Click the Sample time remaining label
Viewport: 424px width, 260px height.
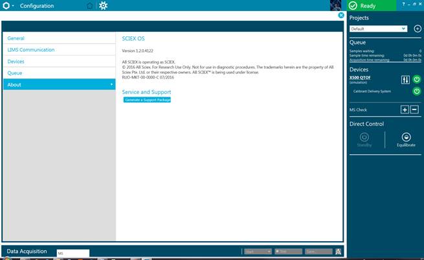click(366, 56)
